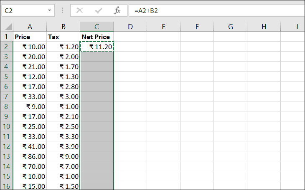Image resolution: width=305 pixels, height=190 pixels.
Task: Select row 8 header
Action: click(x=7, y=106)
